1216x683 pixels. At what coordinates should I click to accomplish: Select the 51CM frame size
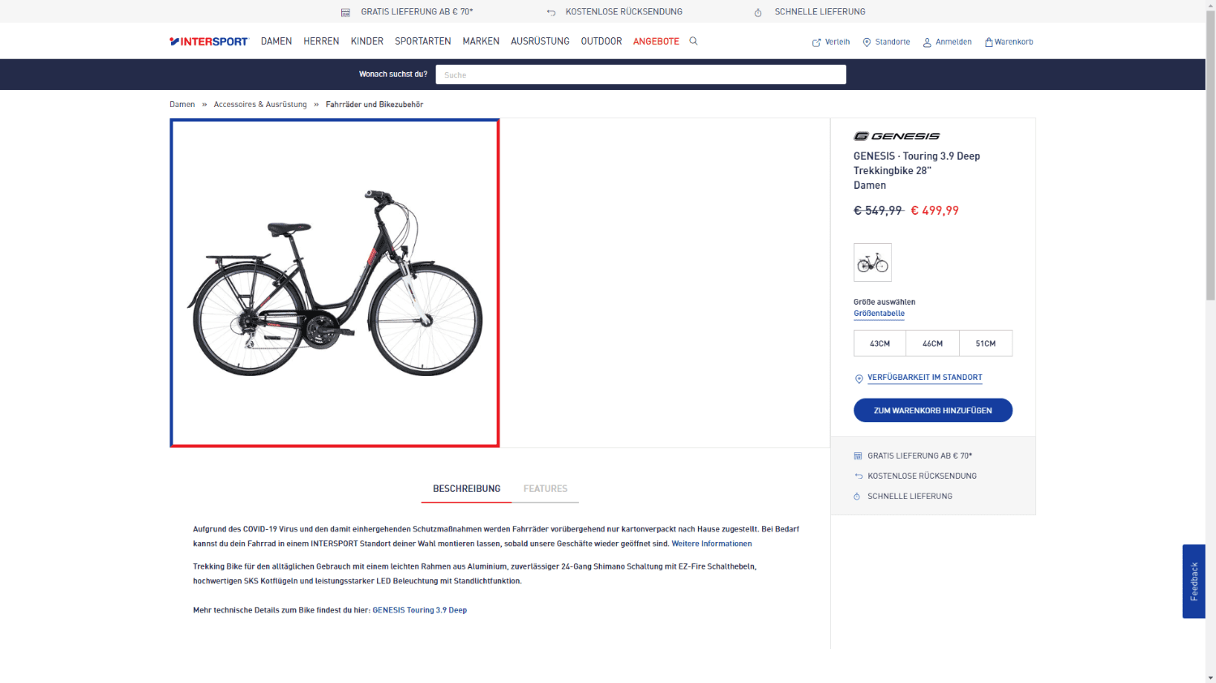(x=986, y=344)
